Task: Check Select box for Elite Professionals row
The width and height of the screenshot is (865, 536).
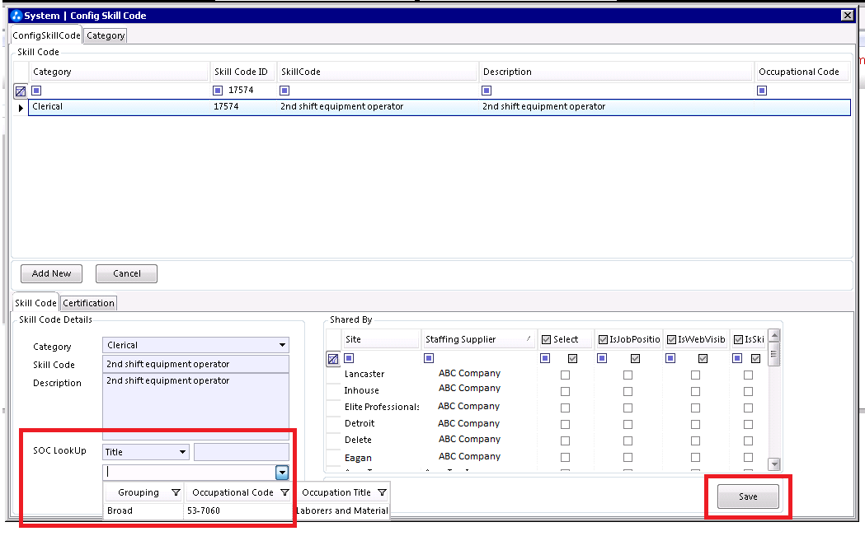Action: (565, 408)
